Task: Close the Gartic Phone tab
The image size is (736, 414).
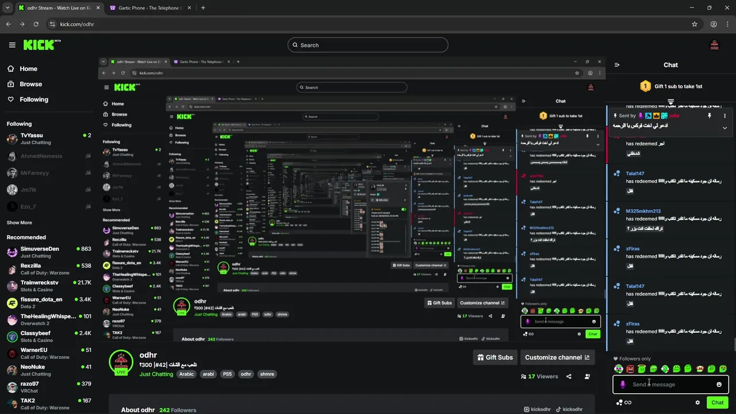Action: click(189, 8)
